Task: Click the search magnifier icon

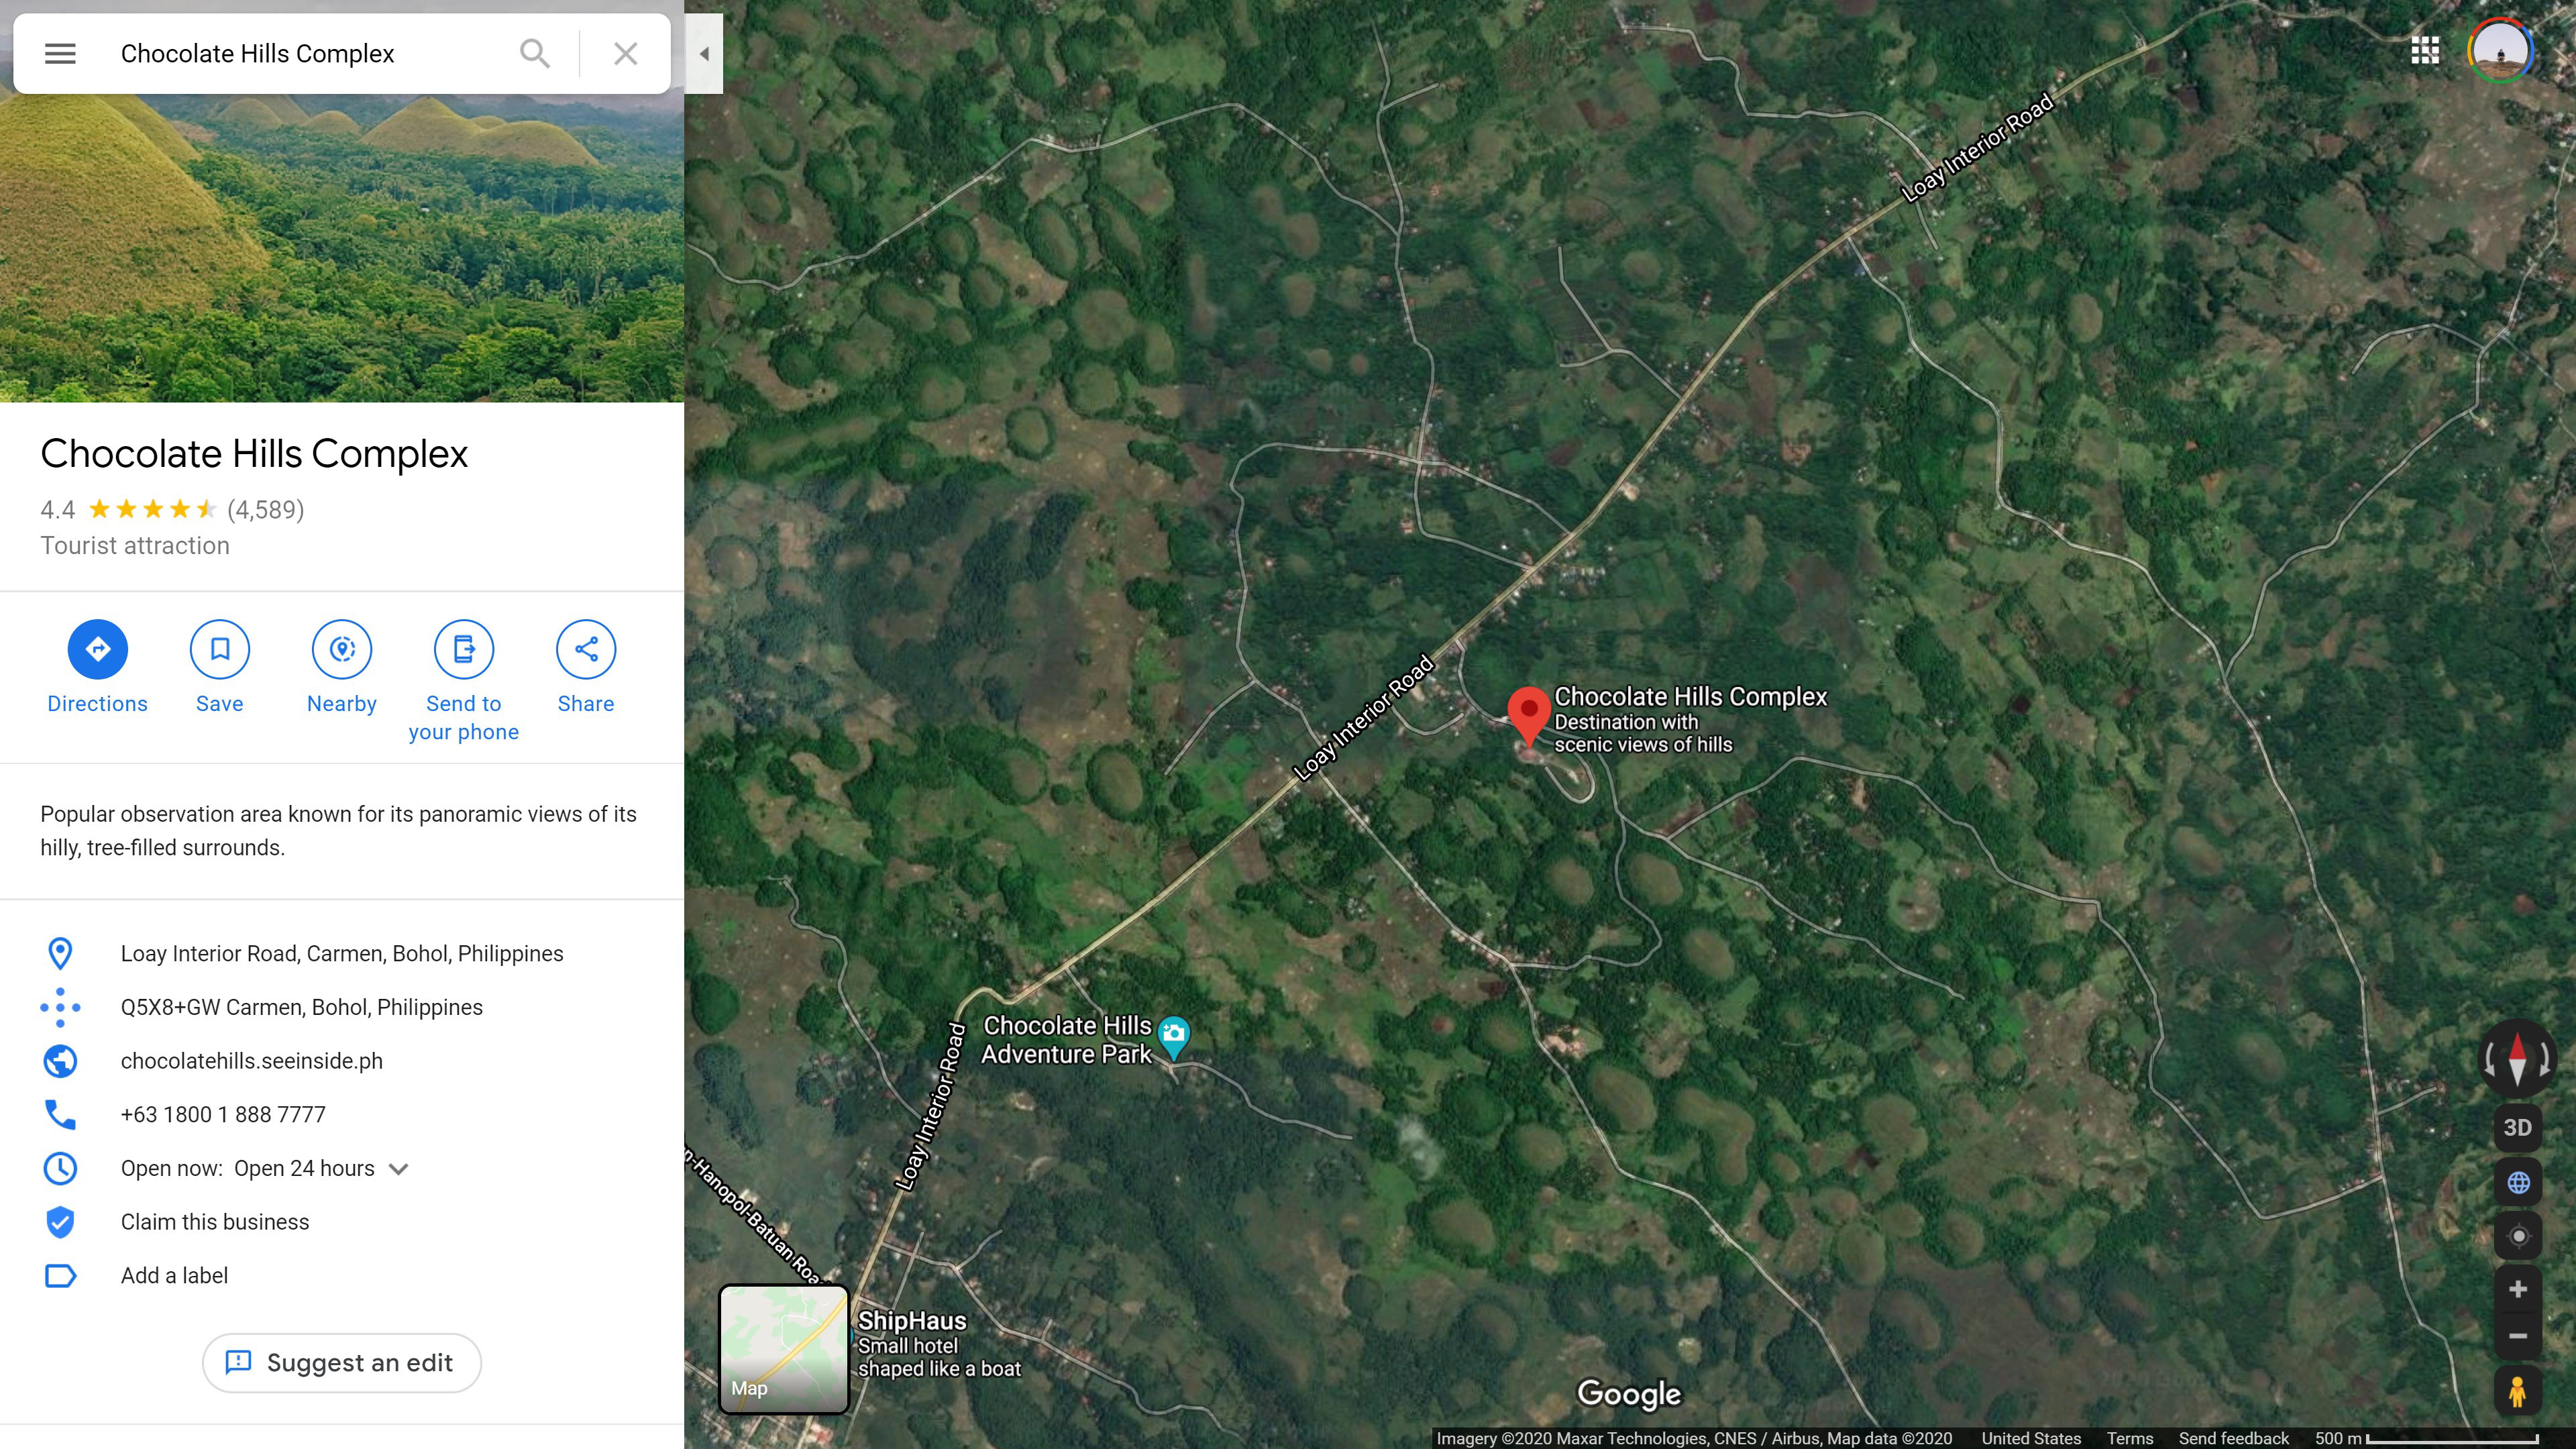Action: click(535, 54)
